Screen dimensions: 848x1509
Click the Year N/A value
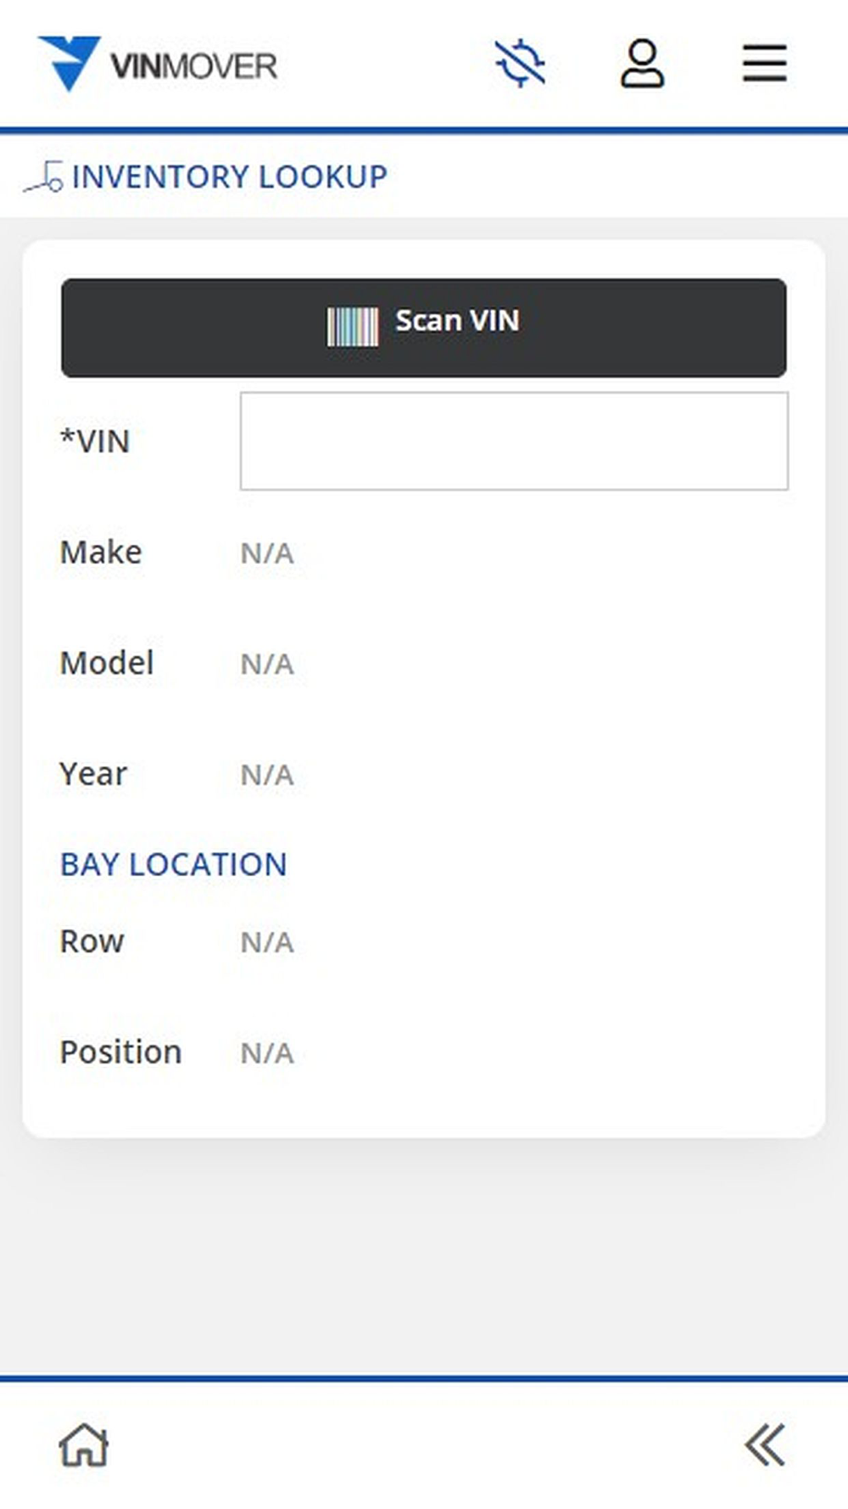(x=267, y=775)
